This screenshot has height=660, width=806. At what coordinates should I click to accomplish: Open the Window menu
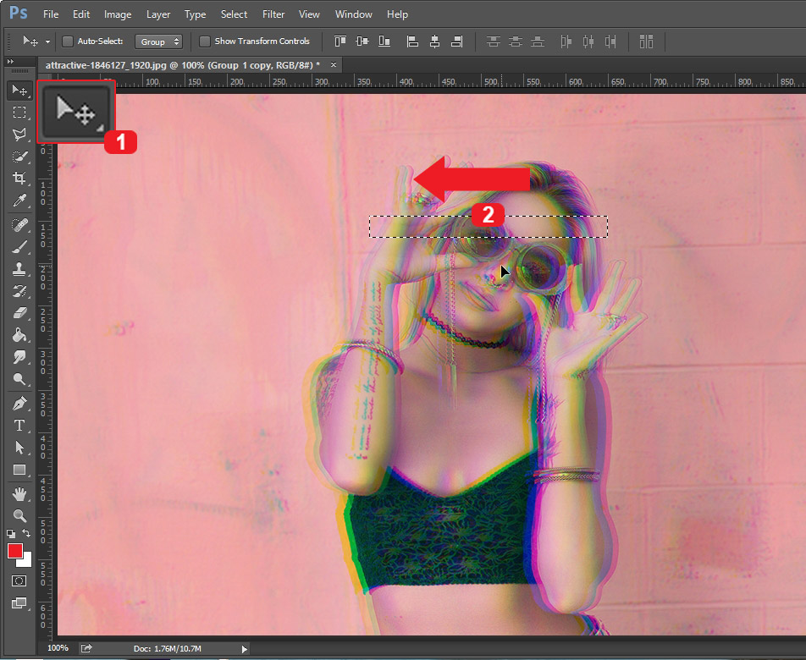tap(354, 14)
